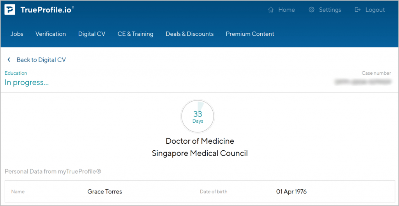Image resolution: width=399 pixels, height=206 pixels.
Task: Click the TrueProfile.io logo icon
Action: pyautogui.click(x=10, y=10)
